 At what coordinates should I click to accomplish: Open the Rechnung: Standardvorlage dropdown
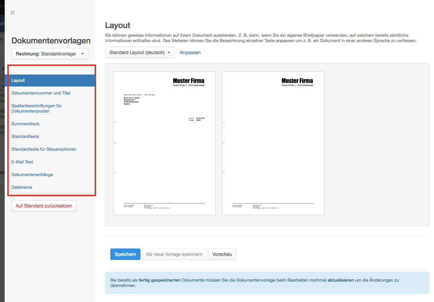point(49,54)
